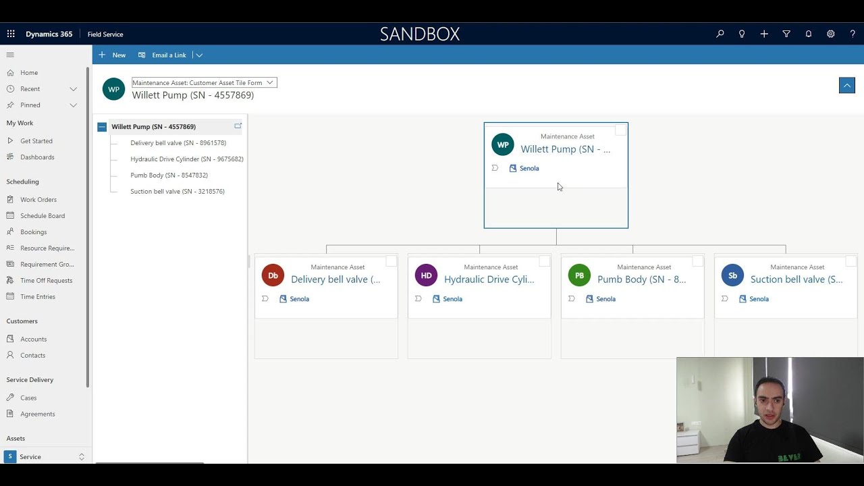The image size is (864, 486).
Task: Open Requirement Groups in the sidebar
Action: [47, 265]
